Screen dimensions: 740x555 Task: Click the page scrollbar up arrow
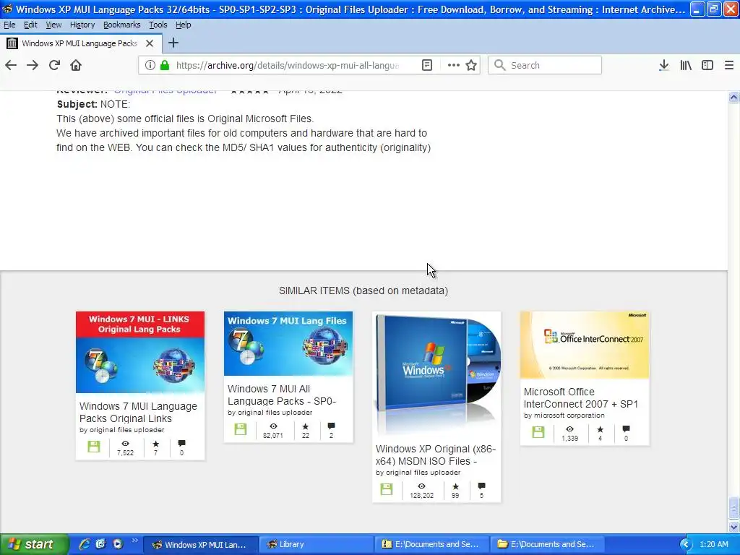(x=733, y=98)
